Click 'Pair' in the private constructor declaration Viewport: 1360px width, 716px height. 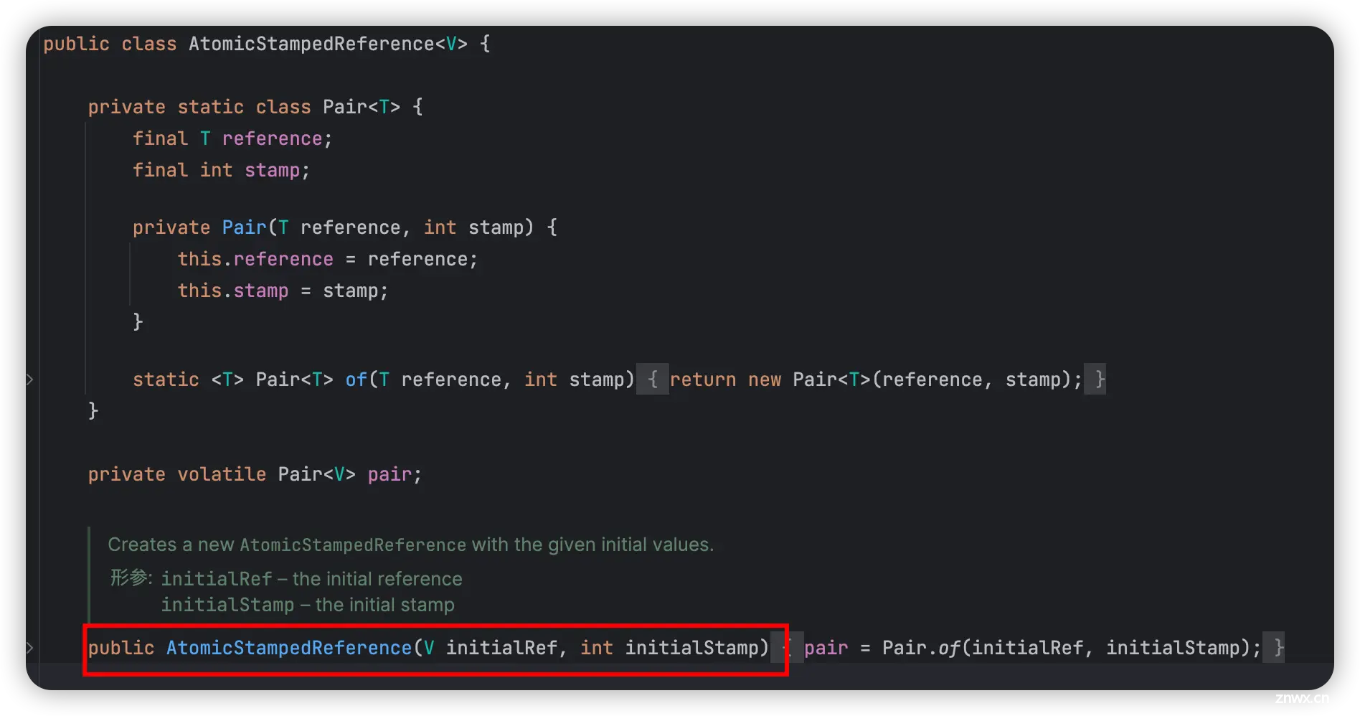pos(244,227)
